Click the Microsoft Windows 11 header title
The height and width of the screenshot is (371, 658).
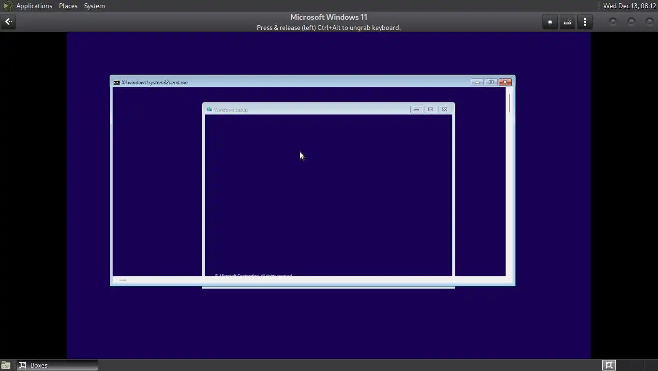pos(329,17)
